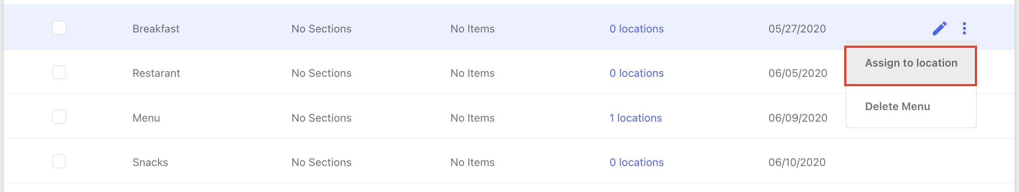Click the Restarant menu name
Screen dimensions: 1019x192
(156, 73)
